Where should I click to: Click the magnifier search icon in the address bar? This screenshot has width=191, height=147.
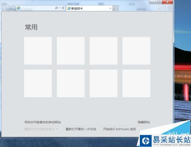(56, 8)
